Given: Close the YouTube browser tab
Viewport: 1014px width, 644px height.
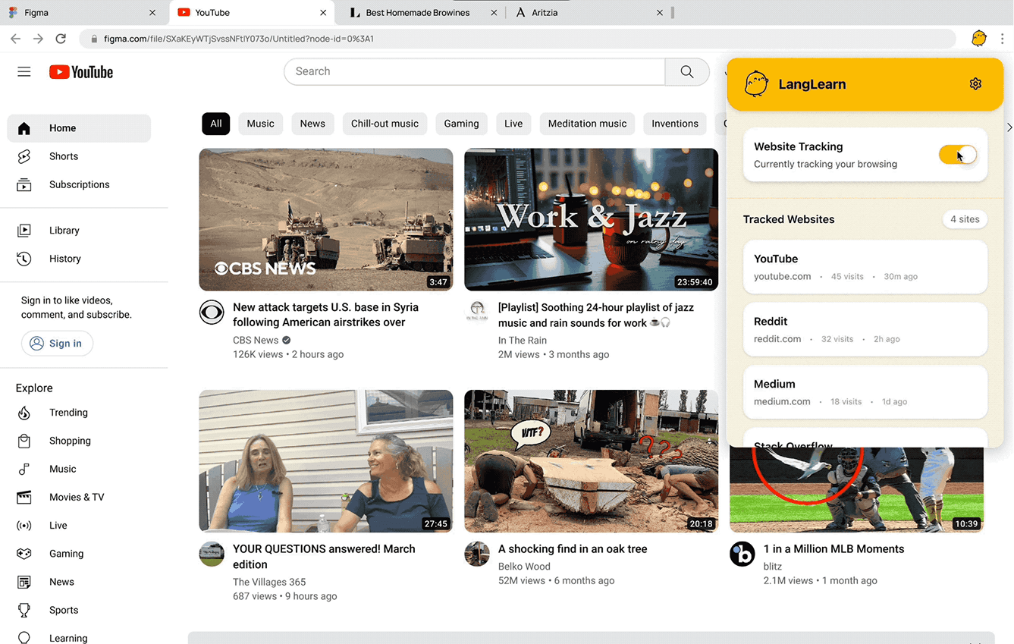Looking at the screenshot, I should click(x=323, y=13).
